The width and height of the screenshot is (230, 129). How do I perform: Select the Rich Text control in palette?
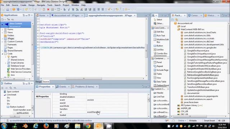pos(159,35)
